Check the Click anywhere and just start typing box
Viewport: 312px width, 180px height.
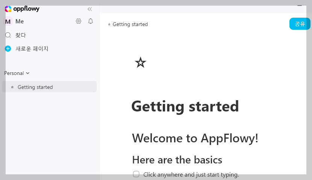(136, 174)
